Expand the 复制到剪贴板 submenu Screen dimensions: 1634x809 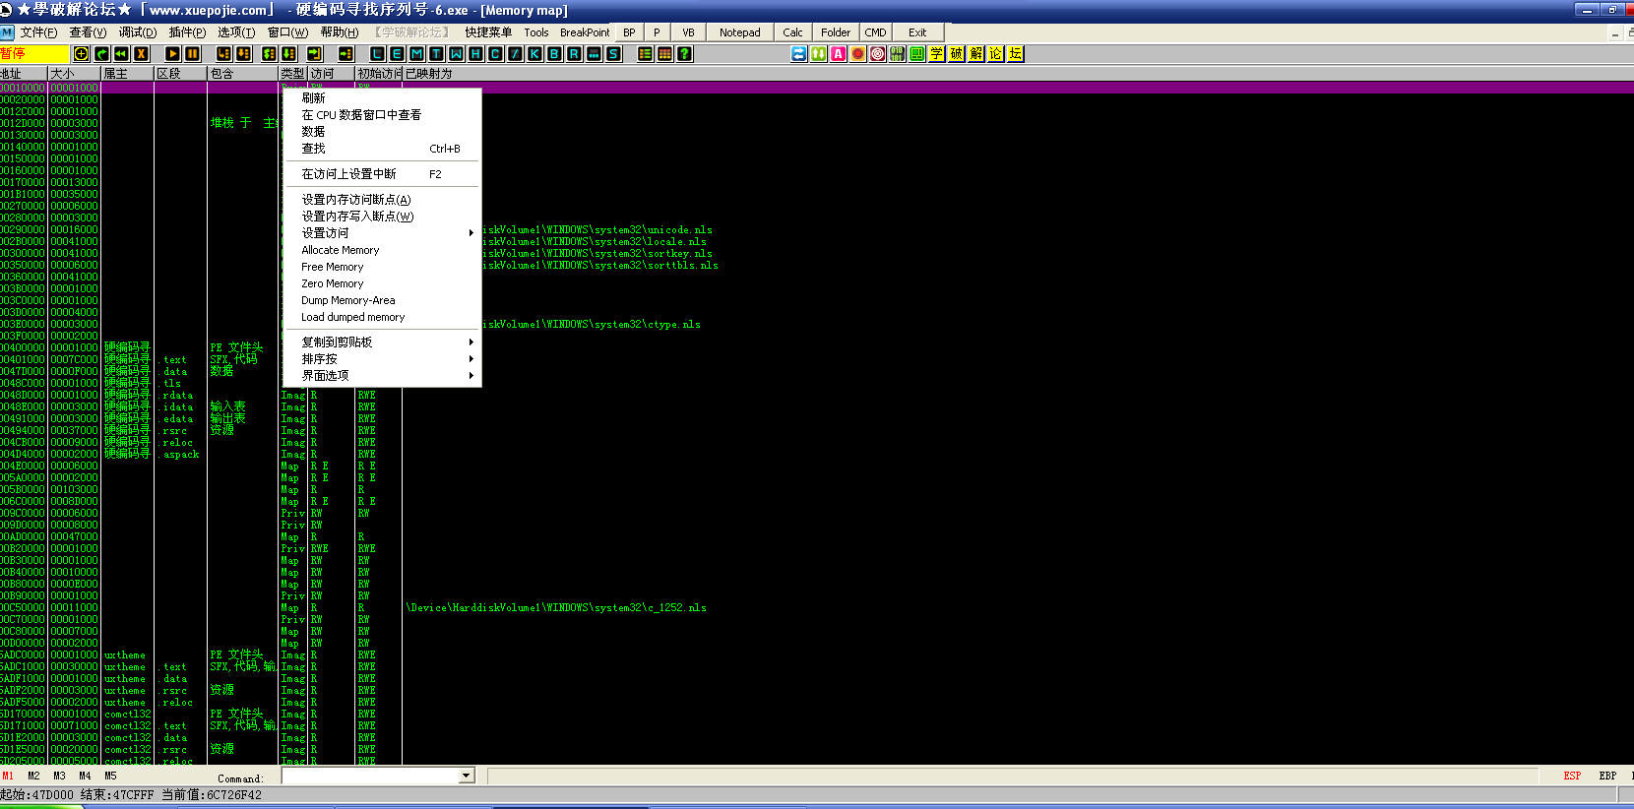coord(382,342)
